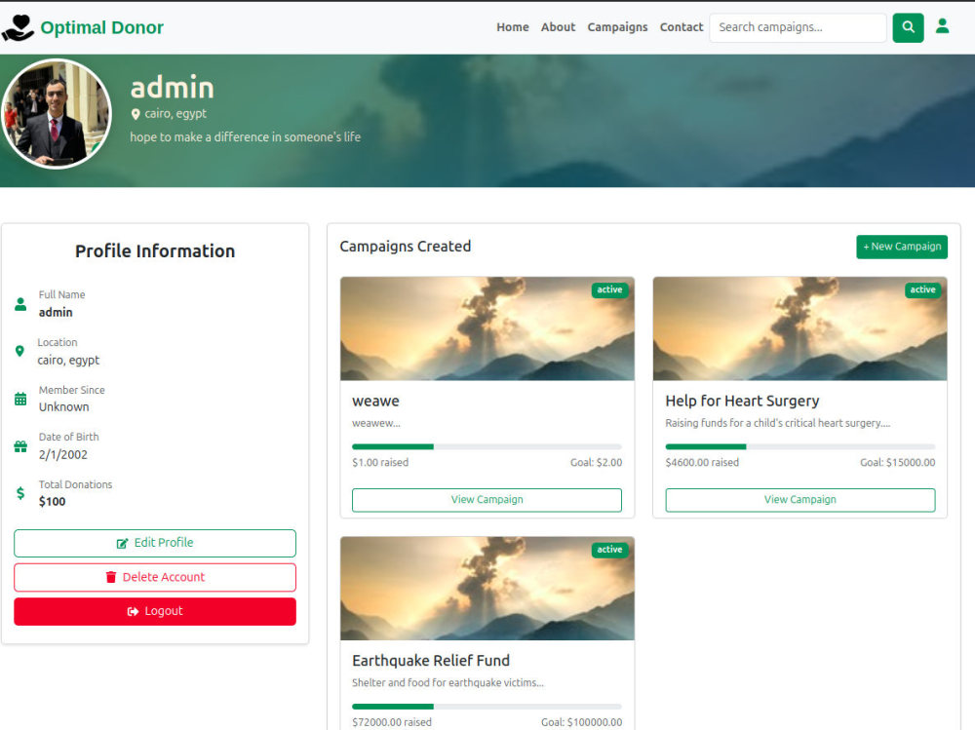Click 'Shelter and food for earthquake victims...' description
The width and height of the screenshot is (975, 730).
[448, 683]
